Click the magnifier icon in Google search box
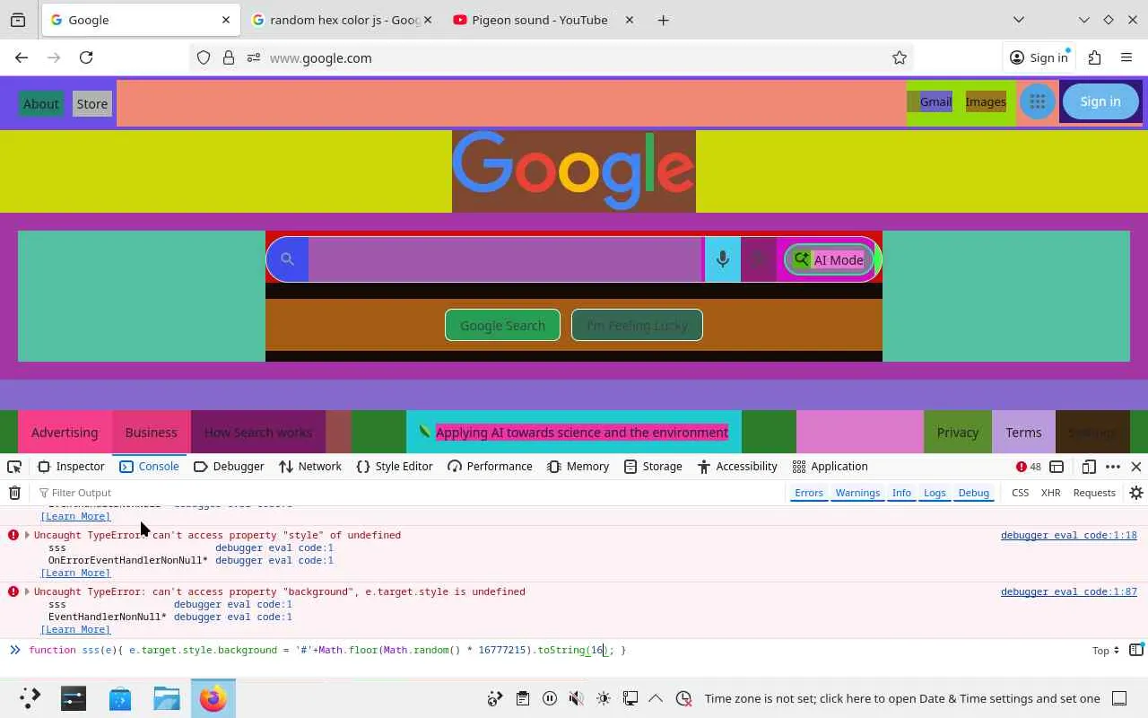The image size is (1148, 718). tap(287, 259)
